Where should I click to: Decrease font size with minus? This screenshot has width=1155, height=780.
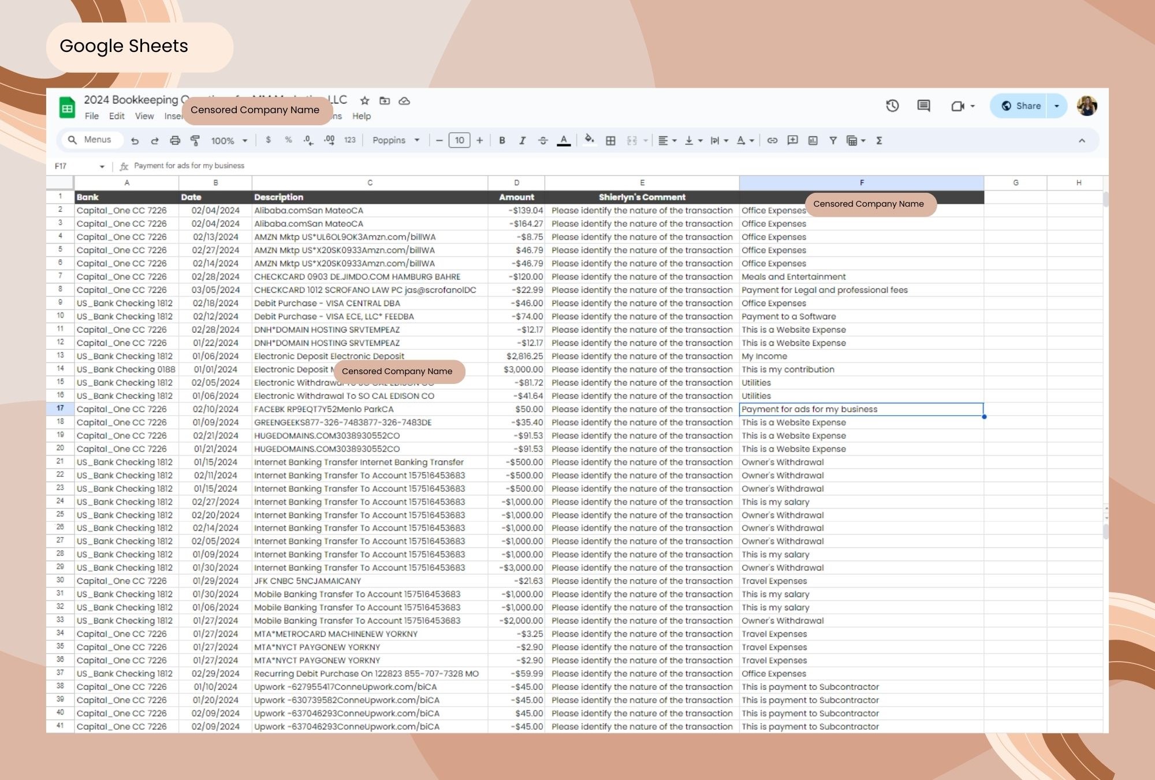[439, 140]
